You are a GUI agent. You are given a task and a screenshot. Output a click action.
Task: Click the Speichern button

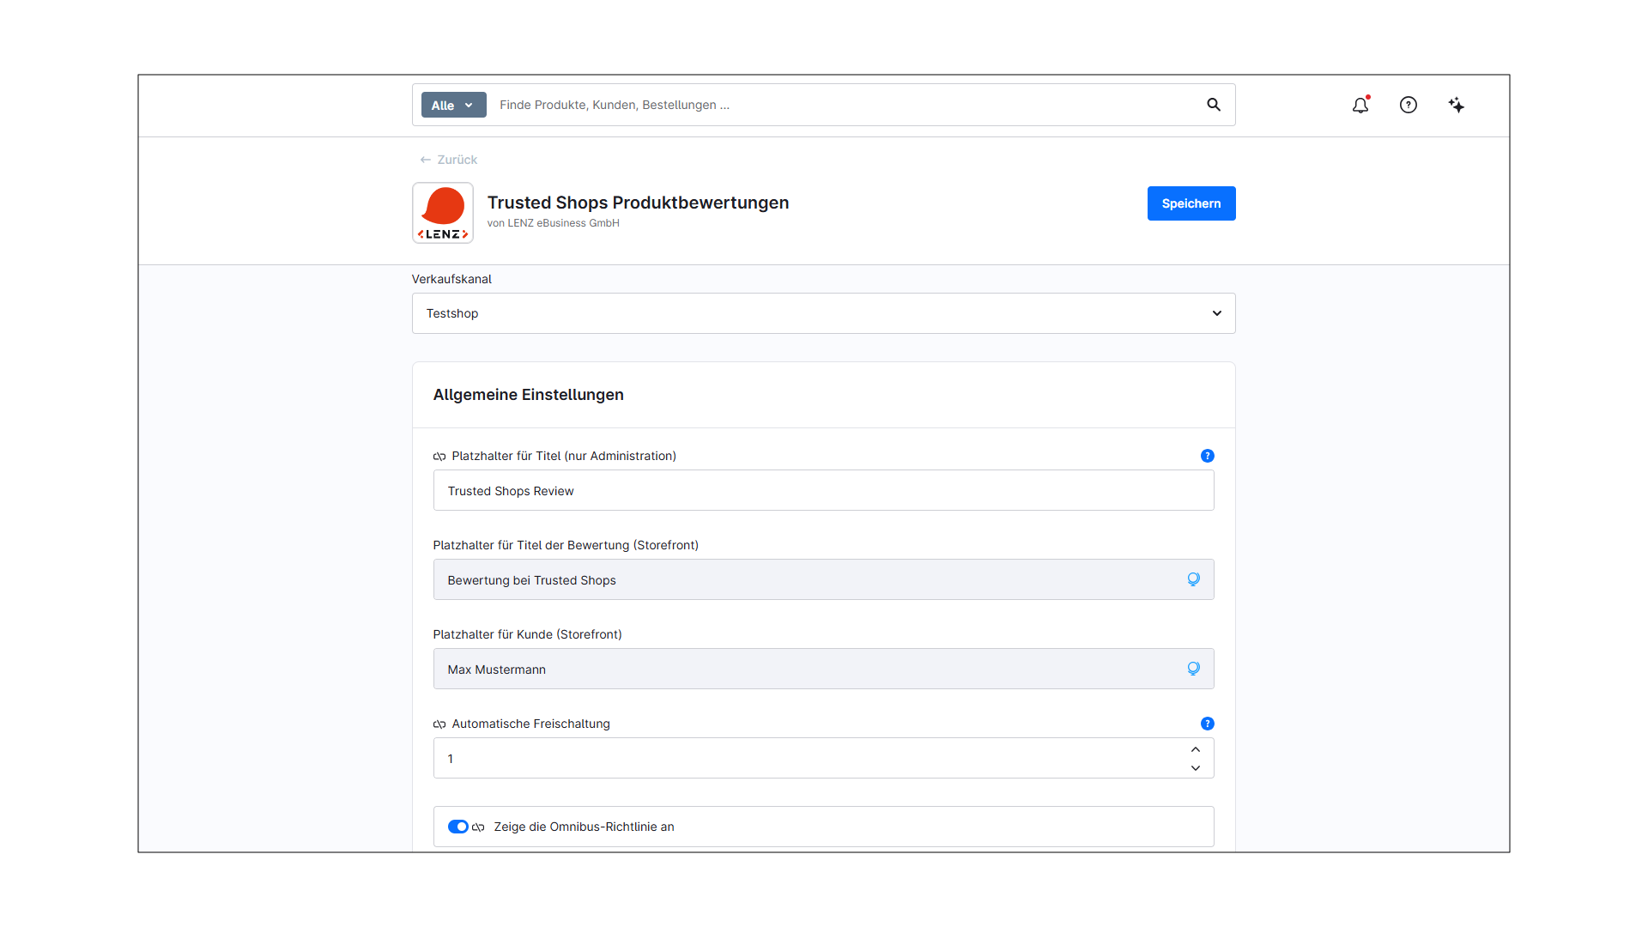tap(1191, 203)
